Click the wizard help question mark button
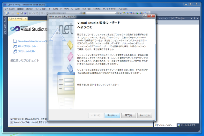 [x=145, y=16]
